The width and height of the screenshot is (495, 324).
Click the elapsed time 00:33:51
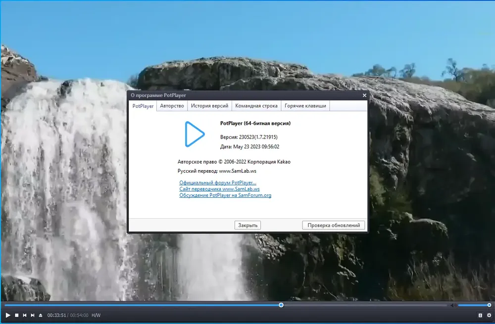(x=56, y=315)
